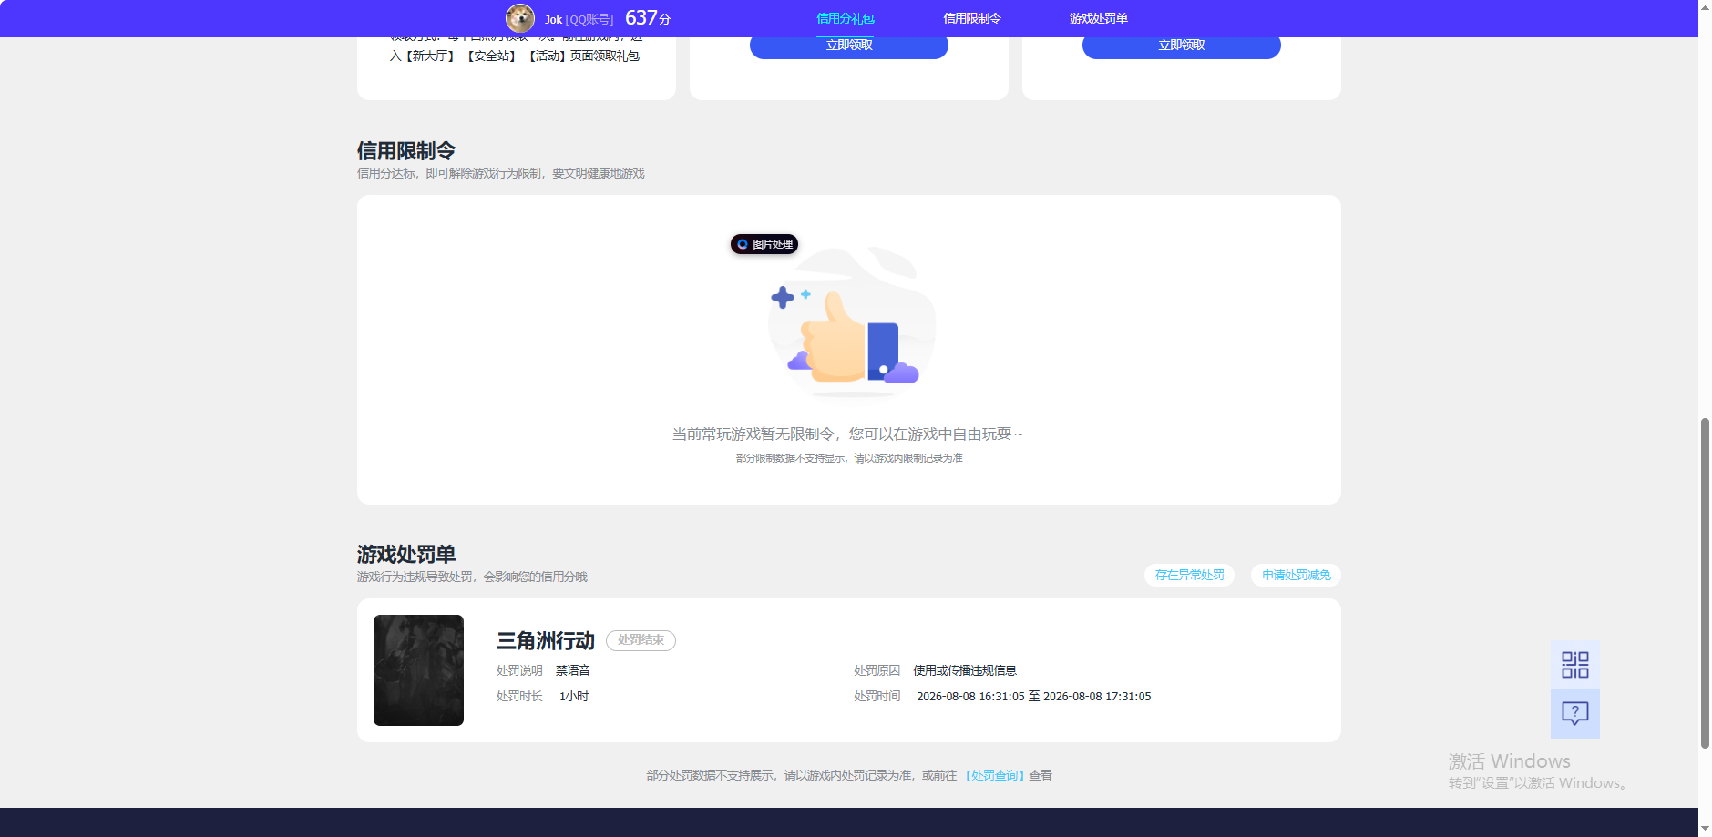Click the 申请处罚减免 button
This screenshot has height=837, width=1712.
1296,575
